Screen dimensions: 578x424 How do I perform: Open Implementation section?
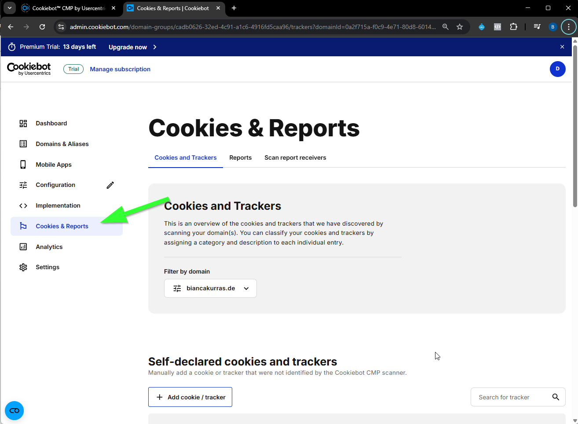tap(58, 206)
